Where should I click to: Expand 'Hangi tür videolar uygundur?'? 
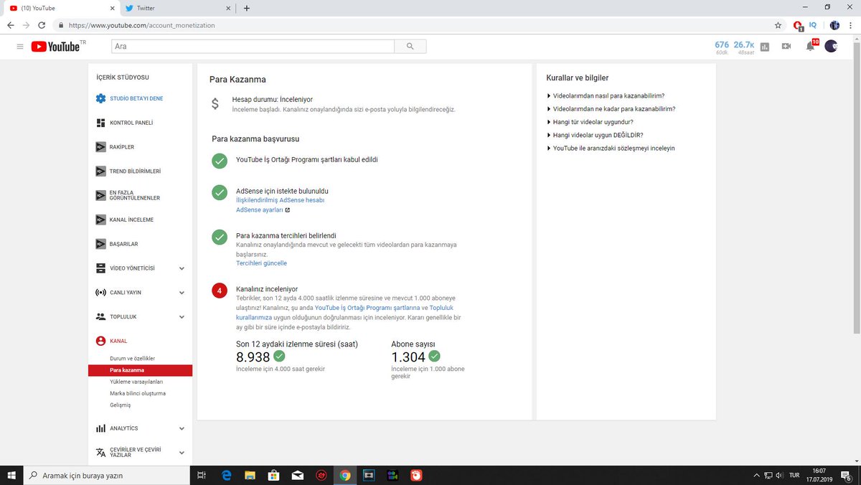[590, 122]
